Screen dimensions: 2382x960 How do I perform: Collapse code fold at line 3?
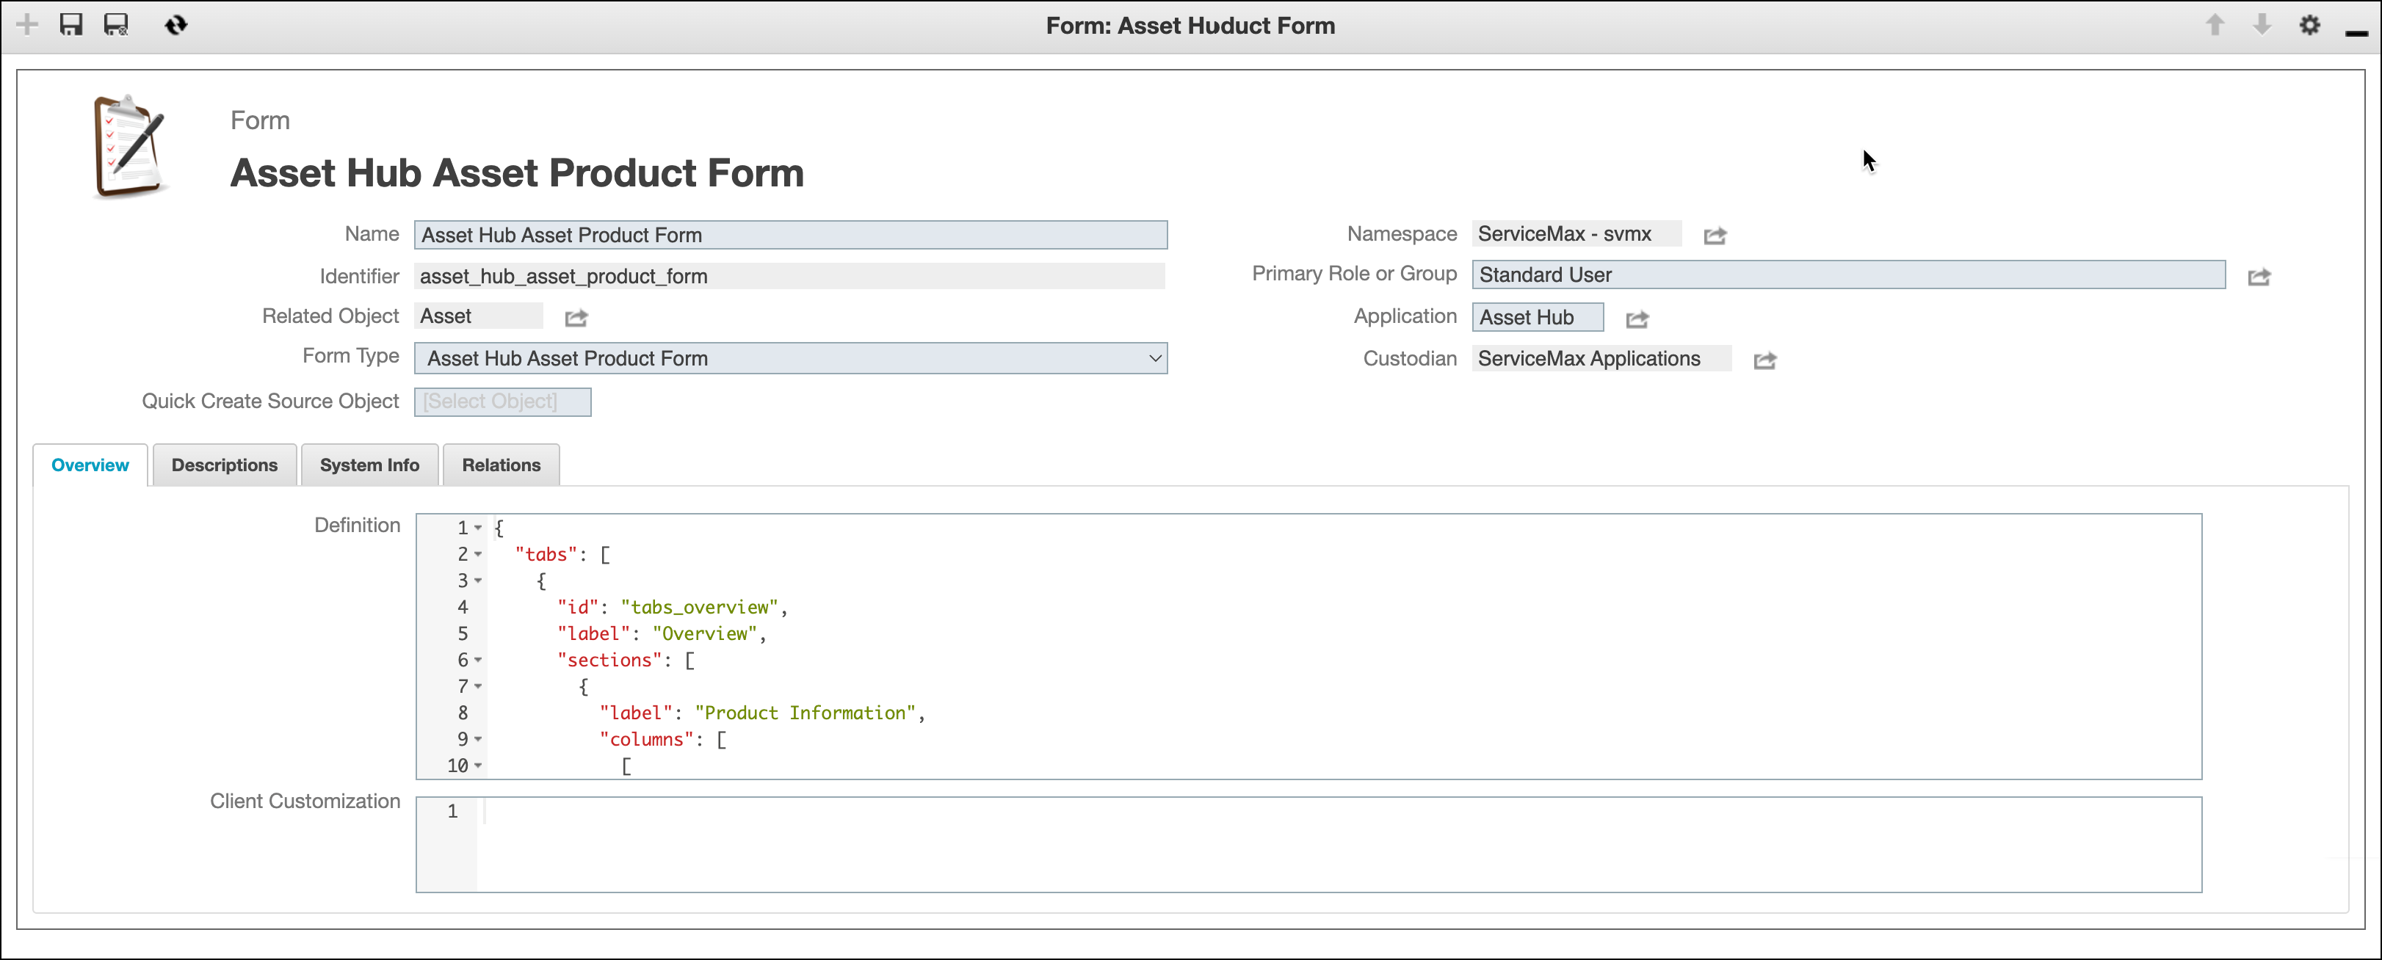(x=478, y=581)
